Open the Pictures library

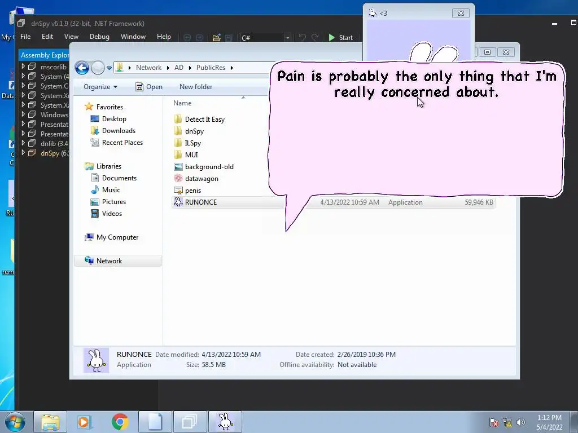[113, 202]
